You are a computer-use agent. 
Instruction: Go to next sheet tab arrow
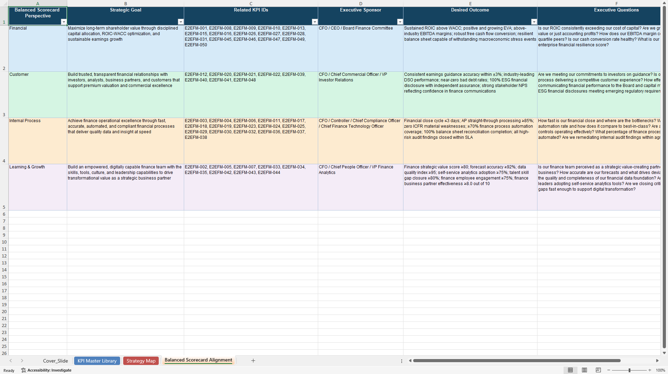(x=22, y=361)
